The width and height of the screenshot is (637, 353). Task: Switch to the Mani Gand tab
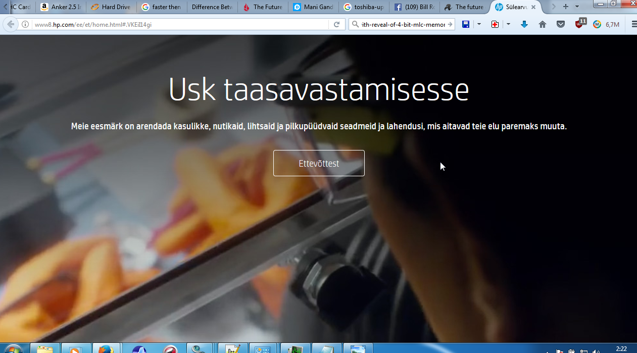tap(313, 7)
